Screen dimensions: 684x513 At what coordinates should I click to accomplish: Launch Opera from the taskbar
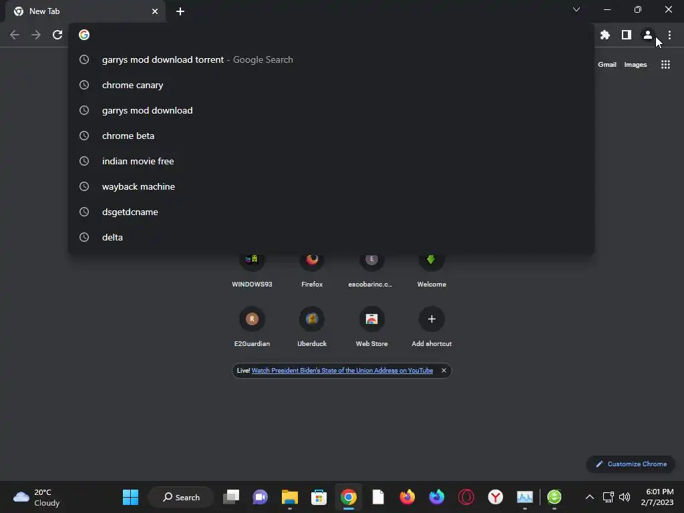click(x=466, y=497)
